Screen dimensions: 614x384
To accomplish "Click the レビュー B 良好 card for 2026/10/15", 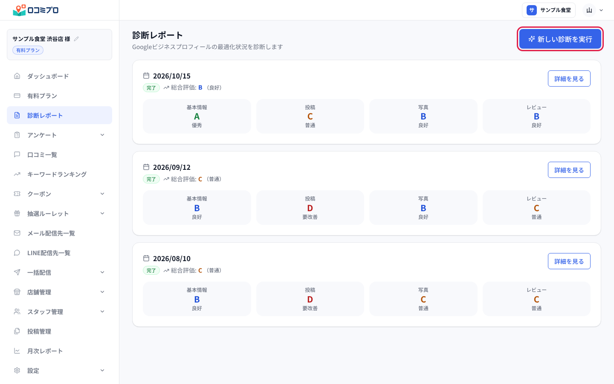I will pyautogui.click(x=536, y=116).
